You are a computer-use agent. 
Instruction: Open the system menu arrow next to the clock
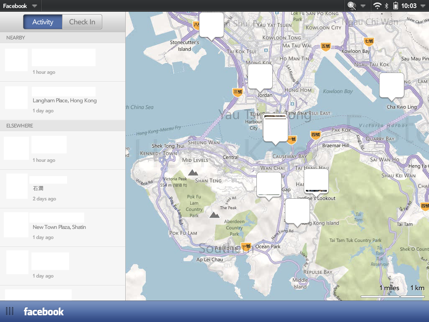423,6
